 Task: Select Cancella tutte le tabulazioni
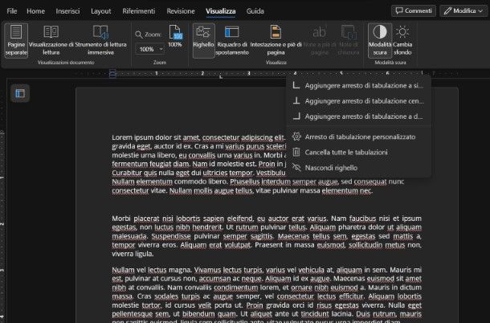click(358, 153)
